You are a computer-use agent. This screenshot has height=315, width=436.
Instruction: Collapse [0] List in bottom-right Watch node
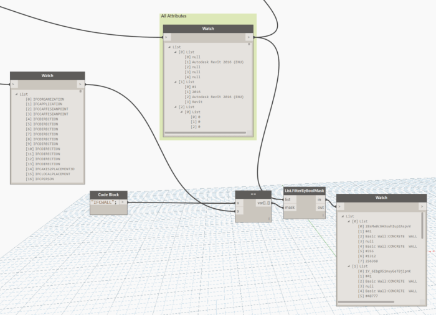point(348,221)
